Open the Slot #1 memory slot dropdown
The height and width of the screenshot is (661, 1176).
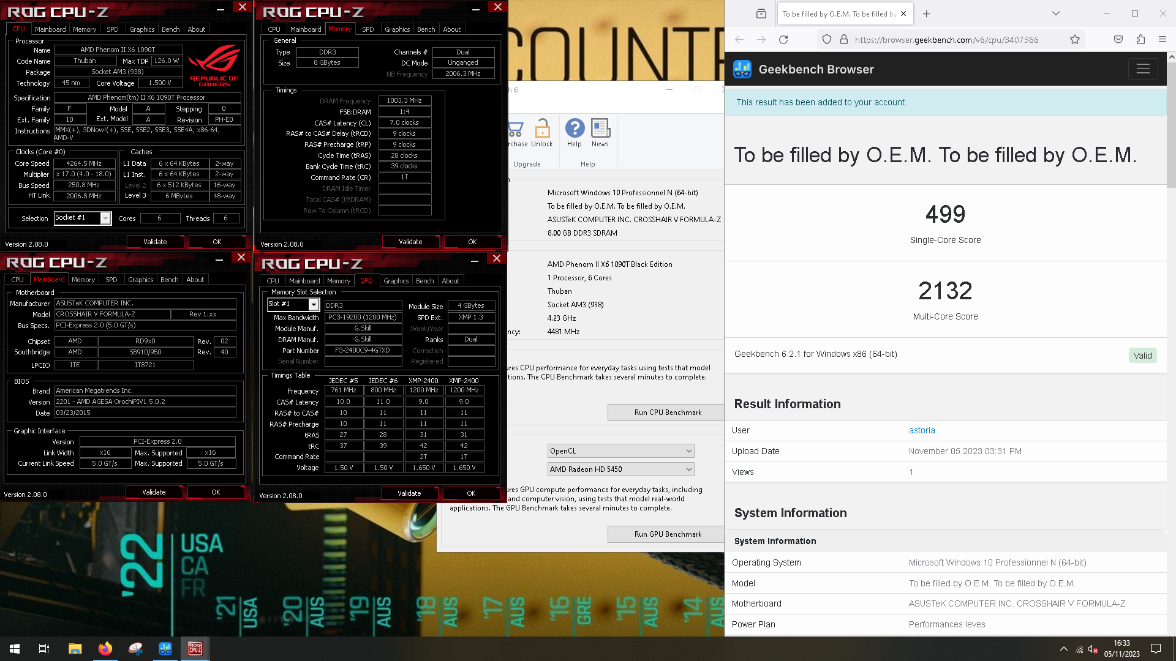293,304
